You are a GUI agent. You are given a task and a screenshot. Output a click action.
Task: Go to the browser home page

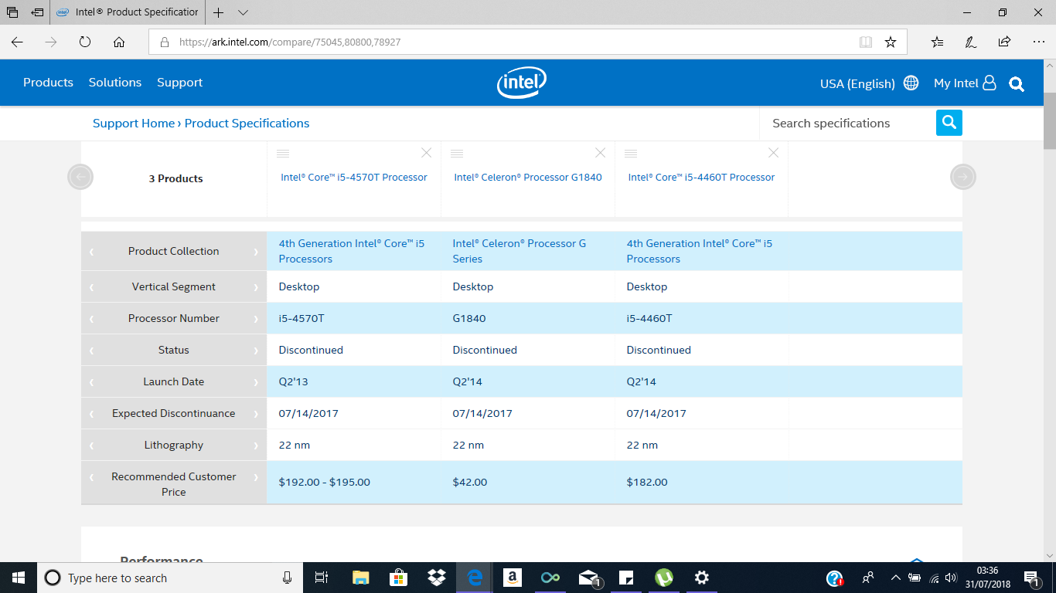coord(119,42)
